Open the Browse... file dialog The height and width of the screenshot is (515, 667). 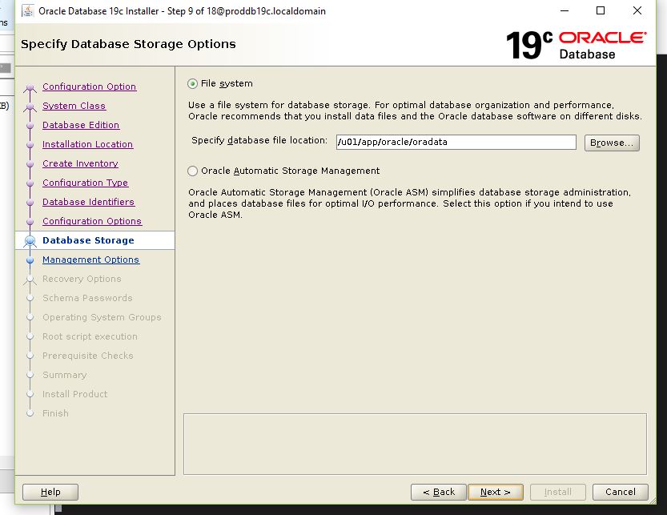pyautogui.click(x=612, y=143)
